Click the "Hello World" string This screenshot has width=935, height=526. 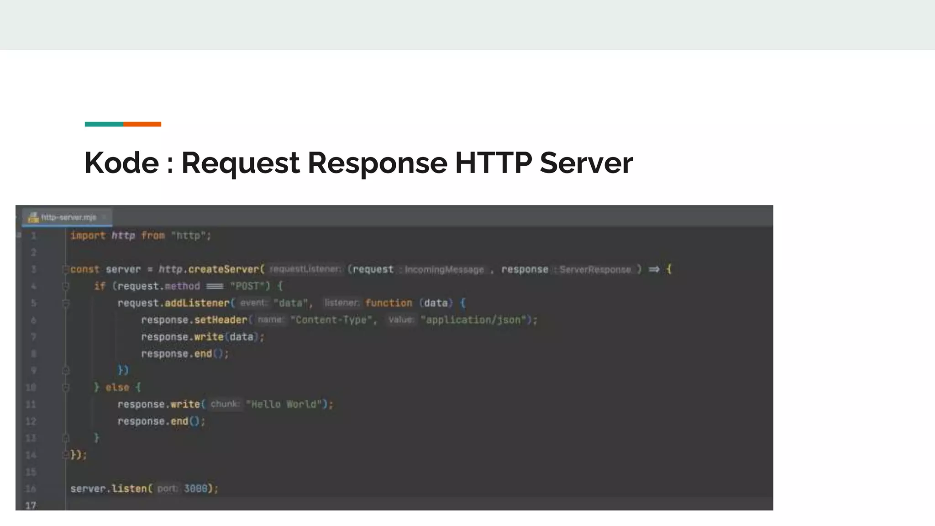pos(284,405)
